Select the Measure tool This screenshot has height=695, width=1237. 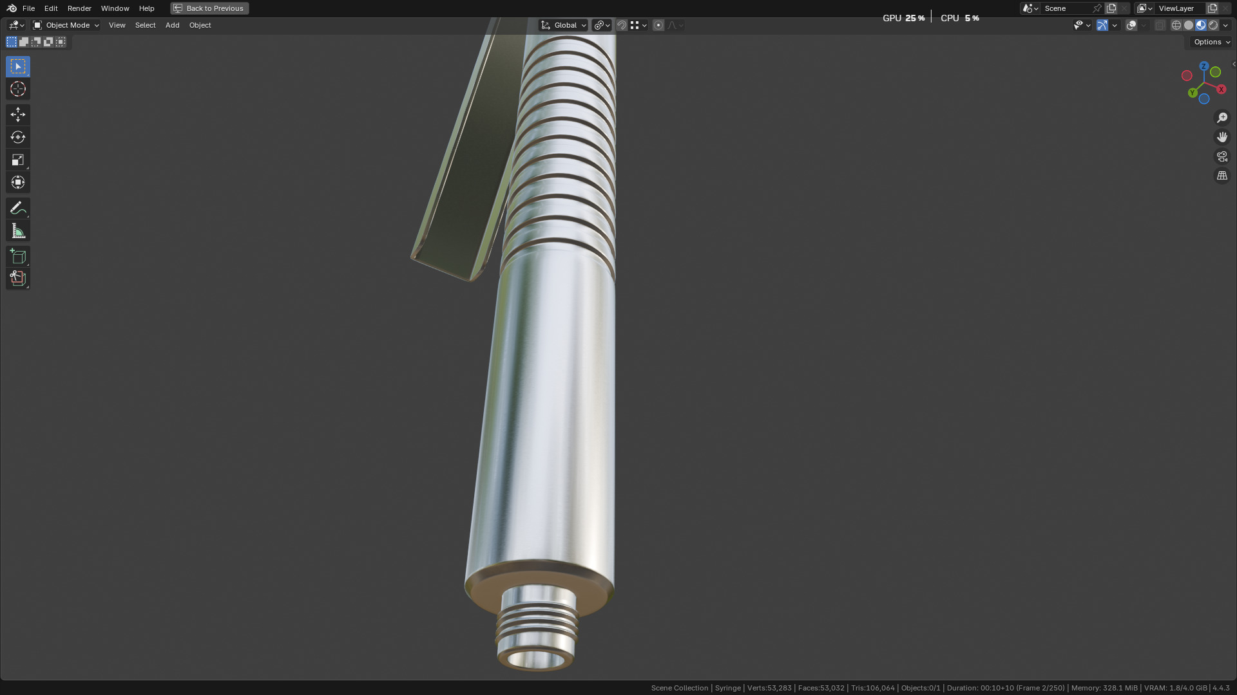click(x=18, y=230)
